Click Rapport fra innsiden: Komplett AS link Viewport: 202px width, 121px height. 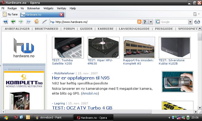click(x=138, y=62)
